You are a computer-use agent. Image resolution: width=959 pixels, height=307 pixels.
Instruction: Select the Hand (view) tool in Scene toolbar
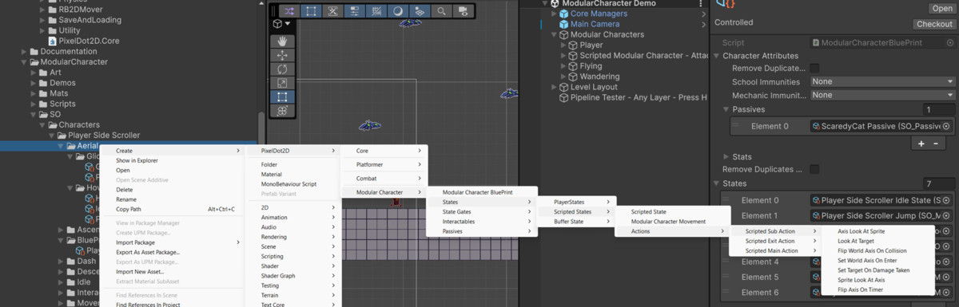click(282, 41)
